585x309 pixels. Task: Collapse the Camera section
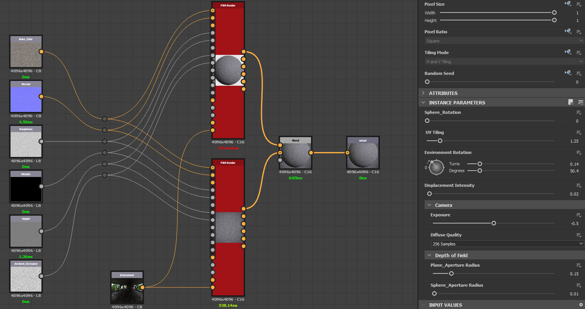click(429, 205)
